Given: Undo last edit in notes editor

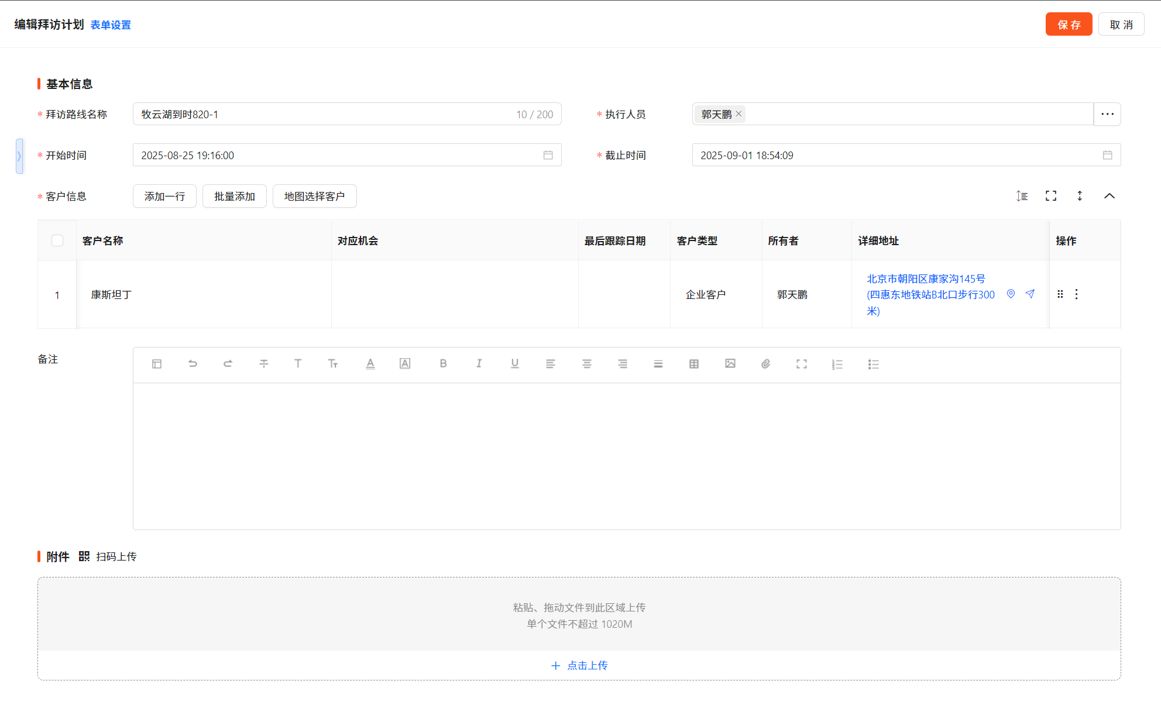Looking at the screenshot, I should click(x=193, y=364).
